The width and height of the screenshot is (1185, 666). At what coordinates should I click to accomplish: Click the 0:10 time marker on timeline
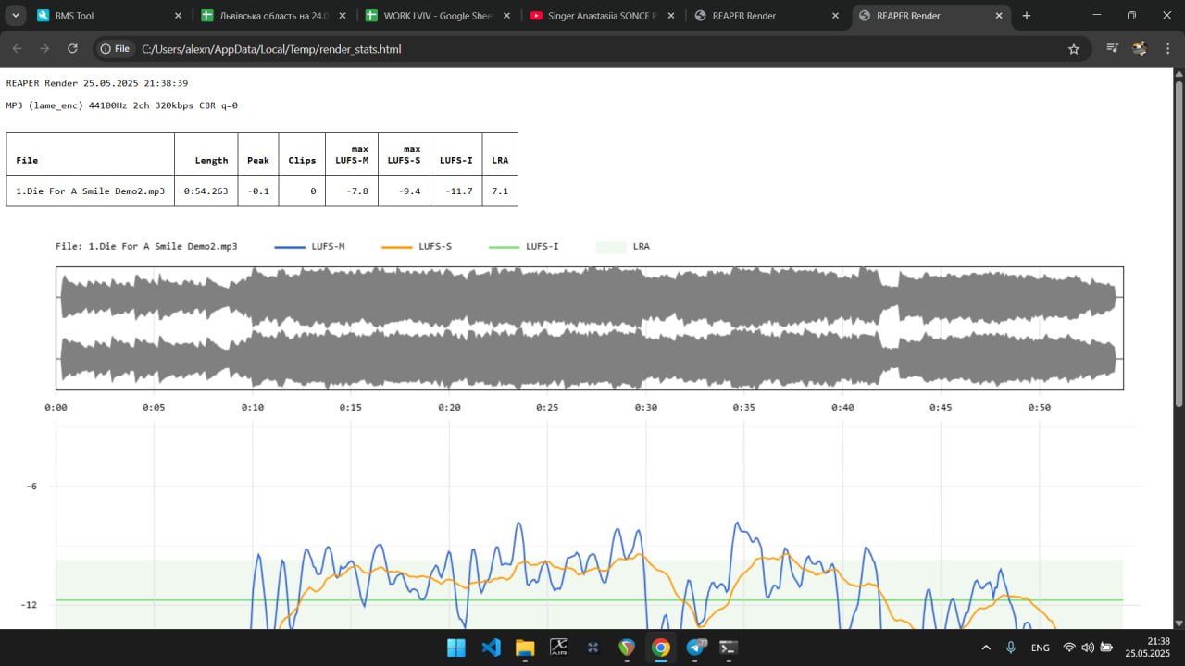pos(253,407)
